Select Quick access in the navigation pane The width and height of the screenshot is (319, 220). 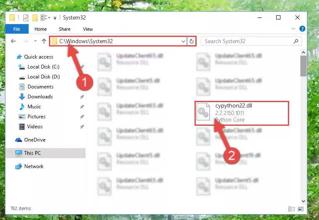point(39,57)
